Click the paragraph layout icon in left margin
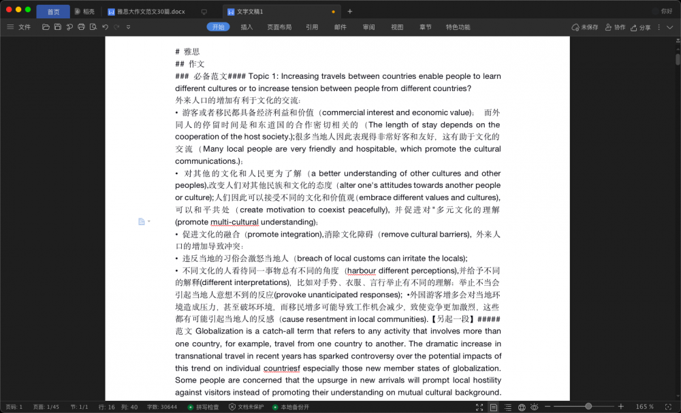Viewport: 681px width, 413px height. pos(142,222)
